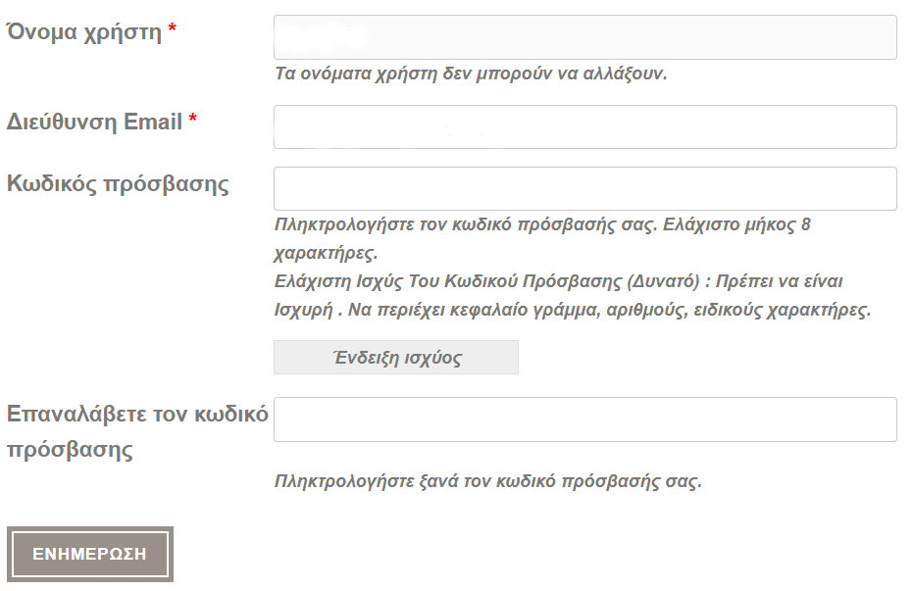912x591 pixels.
Task: Click the Όνομα χρήστη label
Action: (83, 32)
